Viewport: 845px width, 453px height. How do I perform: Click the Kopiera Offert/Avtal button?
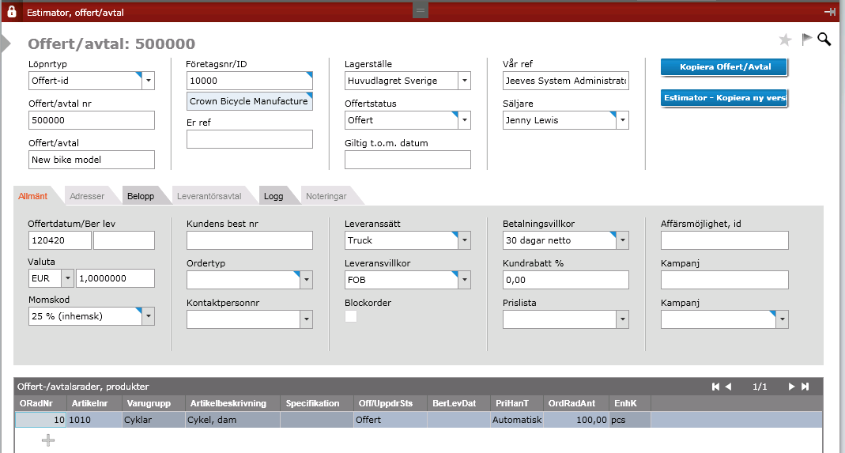pyautogui.click(x=724, y=67)
